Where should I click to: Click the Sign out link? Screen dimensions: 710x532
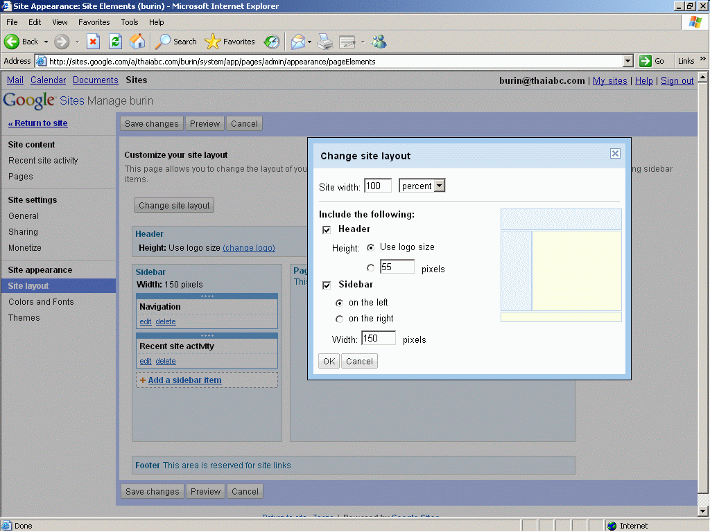[677, 80]
